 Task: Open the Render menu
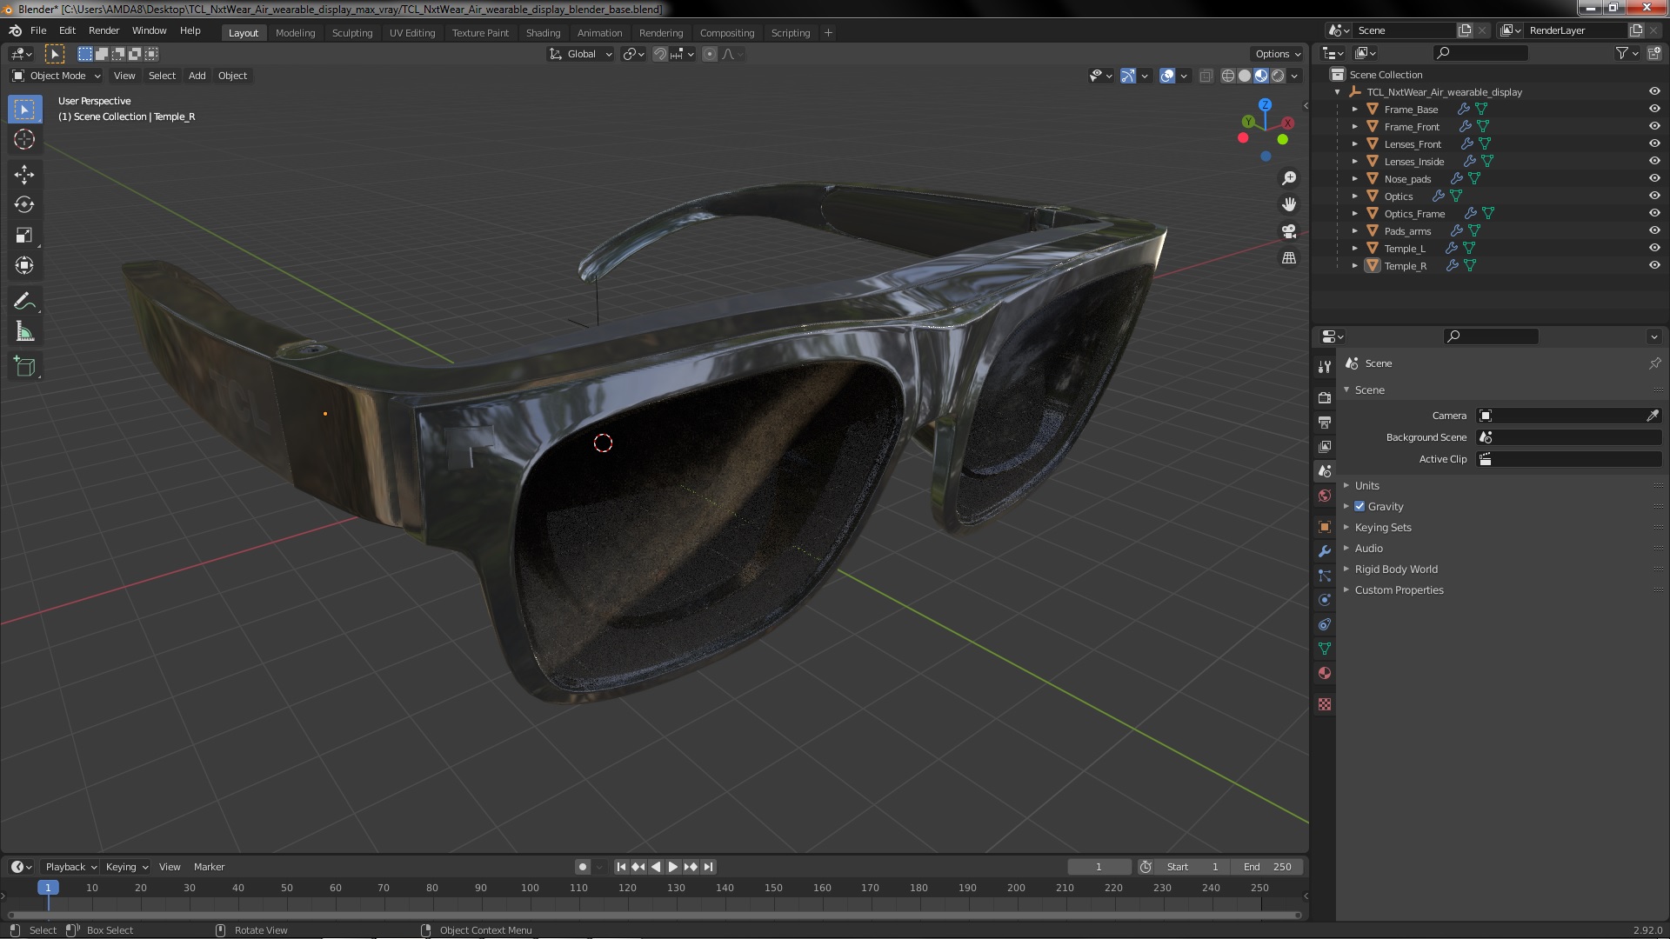[x=104, y=30]
